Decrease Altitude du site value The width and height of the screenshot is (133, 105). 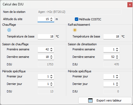click(51, 20)
